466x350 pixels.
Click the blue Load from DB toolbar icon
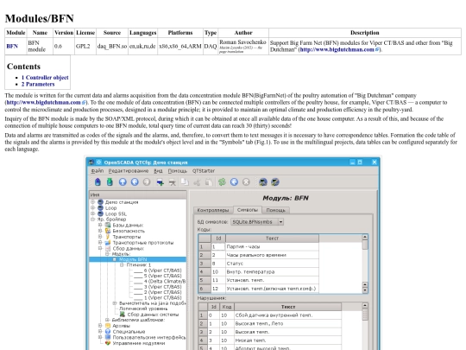(98, 181)
